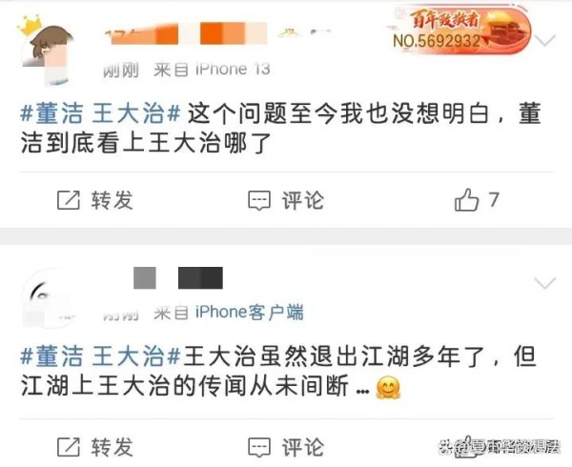Open second poster's avatar

point(46,299)
